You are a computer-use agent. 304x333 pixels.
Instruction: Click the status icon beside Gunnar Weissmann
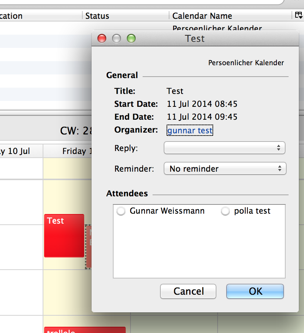point(121,211)
